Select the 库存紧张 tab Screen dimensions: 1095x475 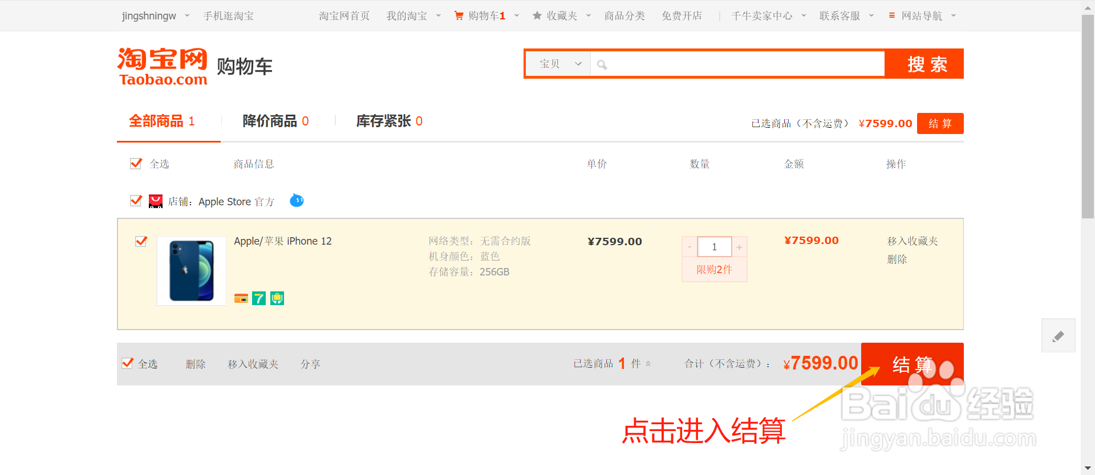click(390, 121)
